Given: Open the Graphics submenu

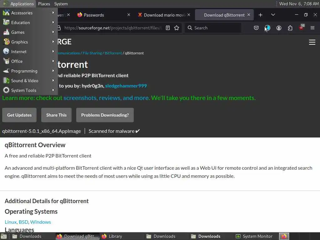Looking at the screenshot, I should click(29, 42).
